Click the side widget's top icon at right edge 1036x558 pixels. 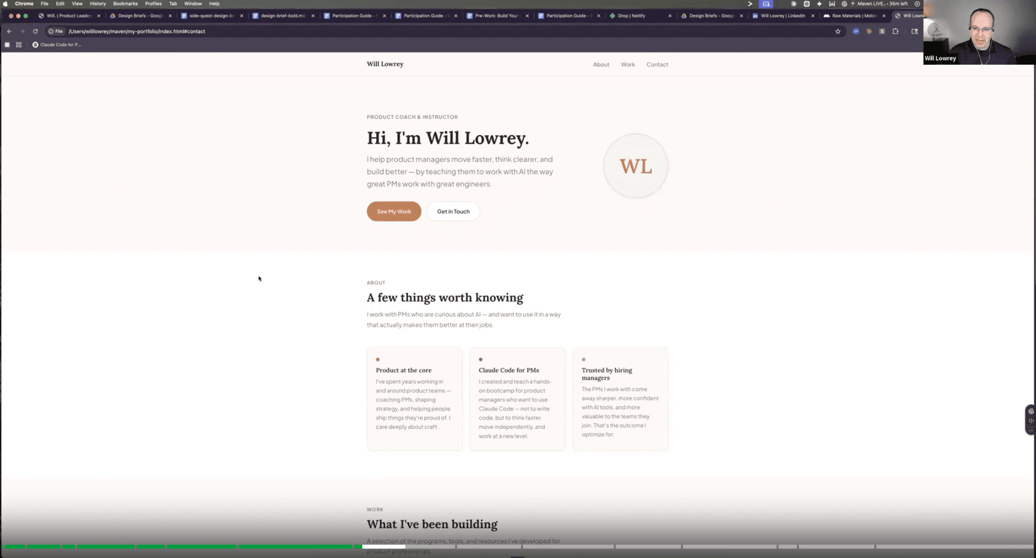pyautogui.click(x=1031, y=411)
